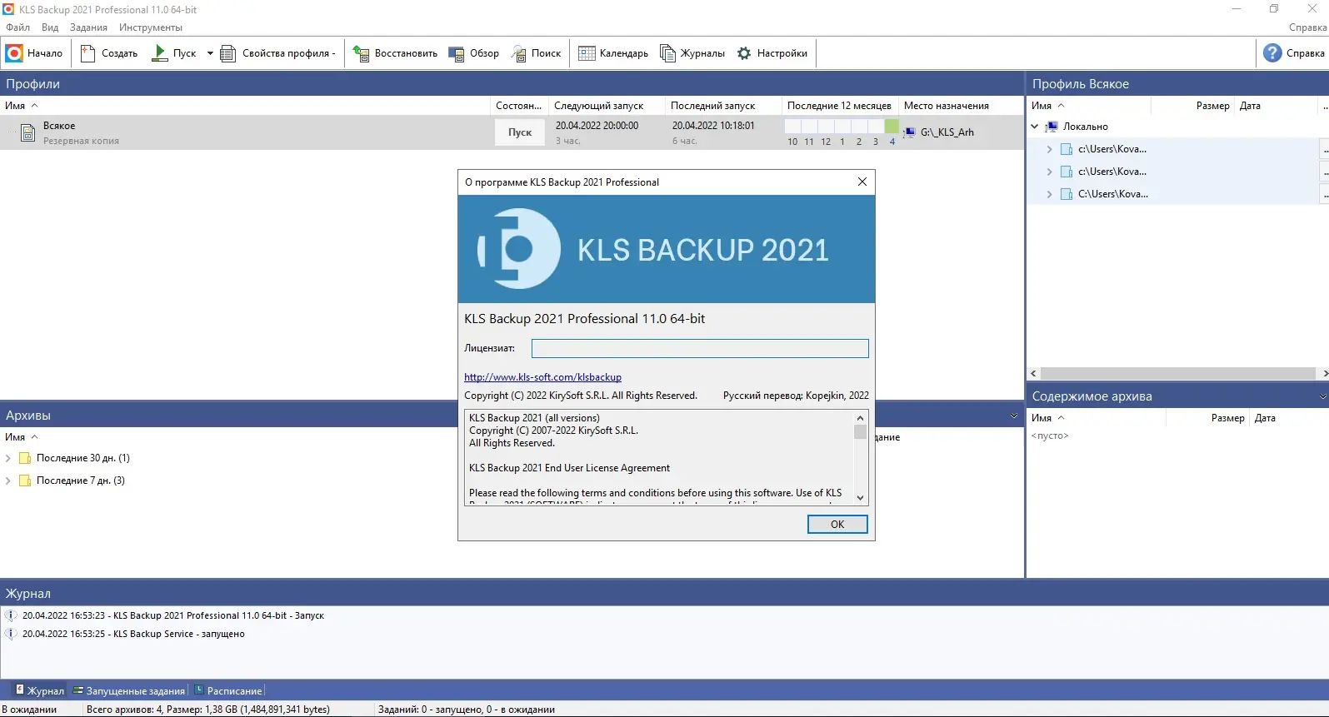Switch to the Расписание tab
The height and width of the screenshot is (717, 1329).
coord(227,690)
